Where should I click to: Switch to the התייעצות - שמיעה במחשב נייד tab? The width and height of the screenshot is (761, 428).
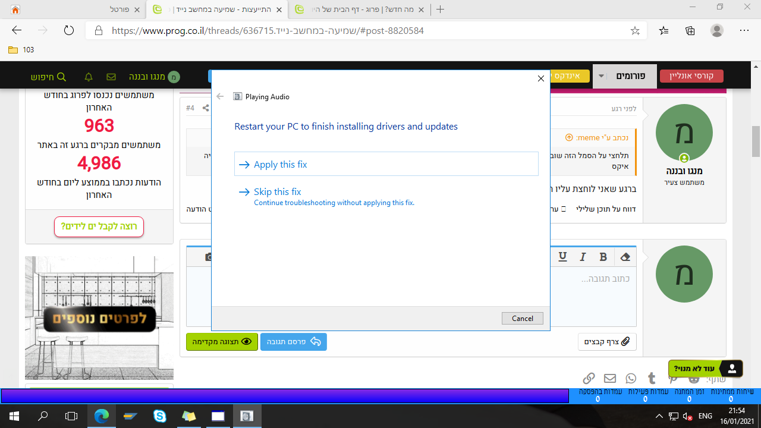pyautogui.click(x=218, y=10)
